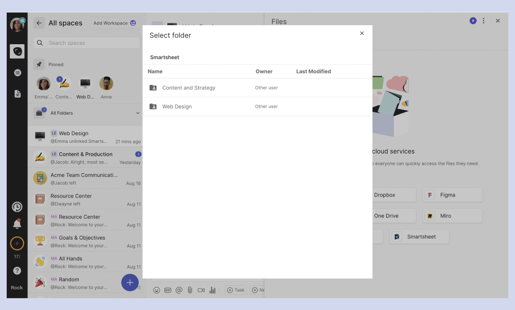Click the blue plus floating button

point(130,282)
